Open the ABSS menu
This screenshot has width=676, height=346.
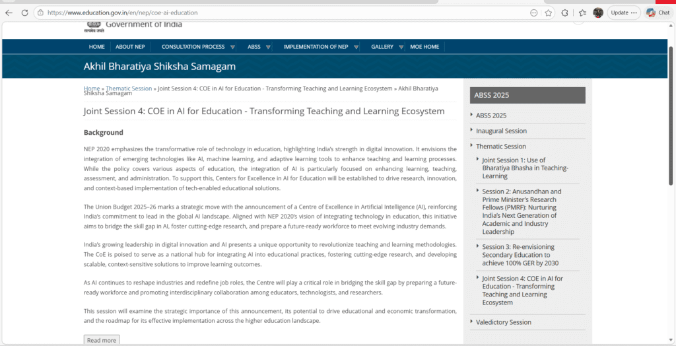coord(254,47)
